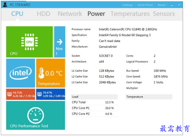Click the red RAM usage 54.71% tile

(21, 94)
